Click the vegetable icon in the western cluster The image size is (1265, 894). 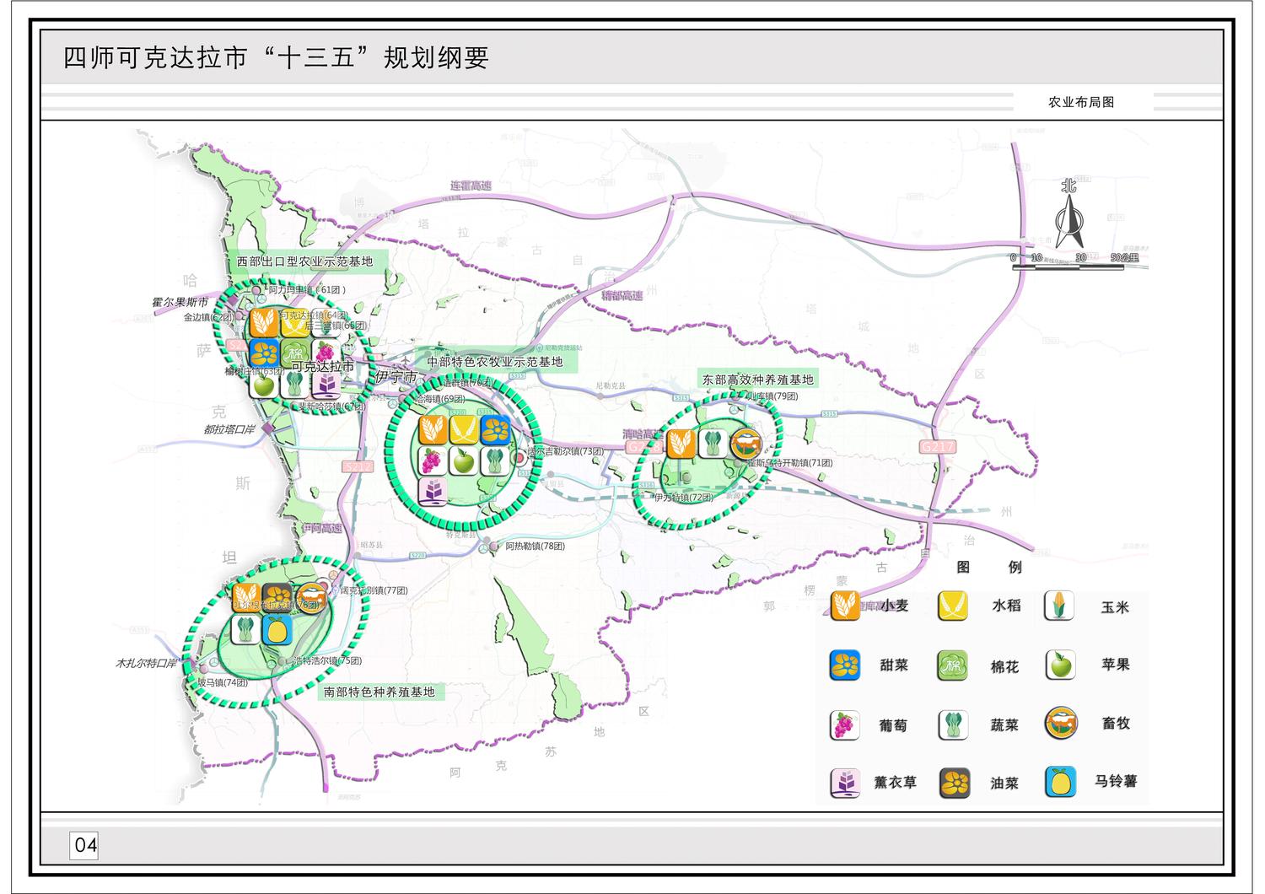point(295,385)
